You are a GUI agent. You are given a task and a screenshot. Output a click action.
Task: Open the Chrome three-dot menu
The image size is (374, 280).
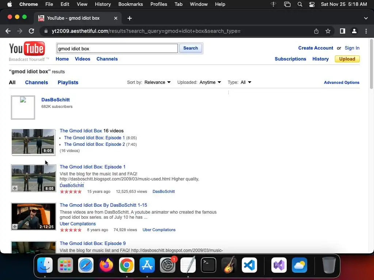tap(366, 31)
